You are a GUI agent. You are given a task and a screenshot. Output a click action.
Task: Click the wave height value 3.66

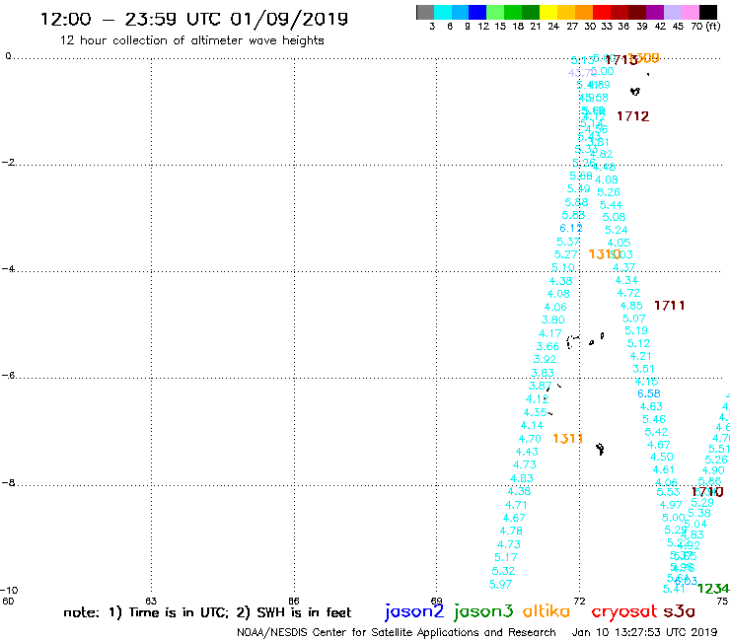[x=547, y=346]
